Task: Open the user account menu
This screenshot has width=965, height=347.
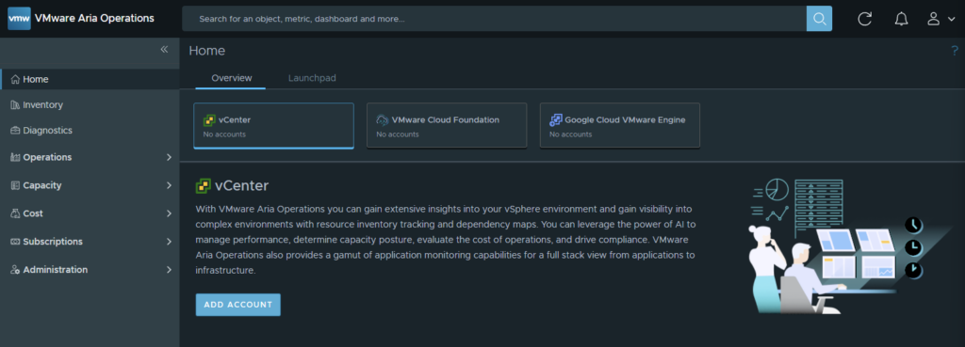Action: pos(941,19)
